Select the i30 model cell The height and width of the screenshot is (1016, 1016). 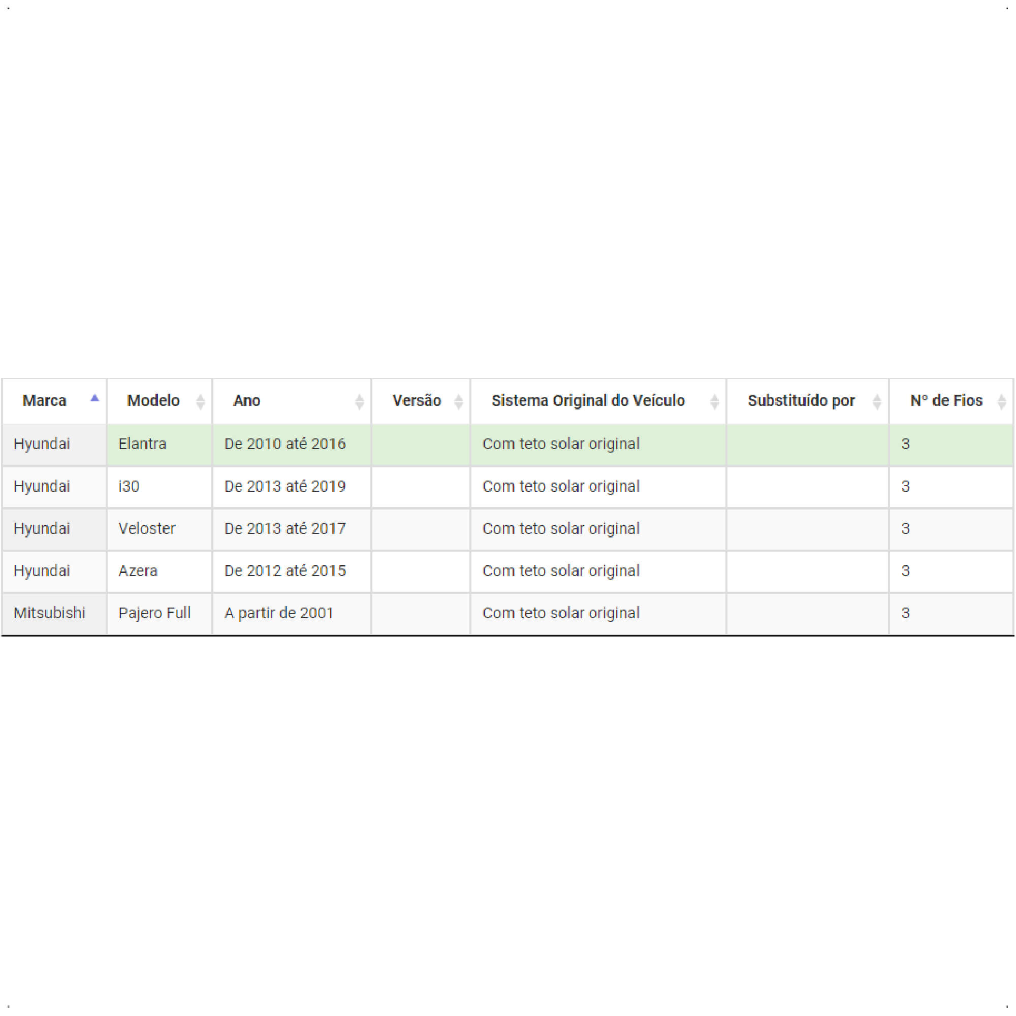point(160,487)
